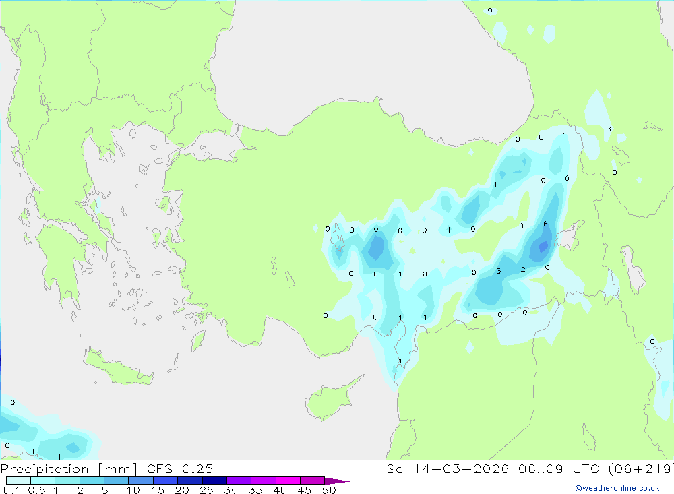Pick the 35–40 mm legend swatch
This screenshot has height=494, width=674.
pyautogui.click(x=263, y=481)
